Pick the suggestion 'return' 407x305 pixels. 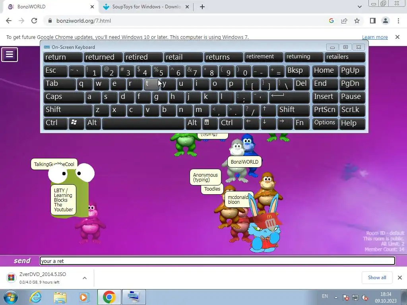pyautogui.click(x=63, y=57)
